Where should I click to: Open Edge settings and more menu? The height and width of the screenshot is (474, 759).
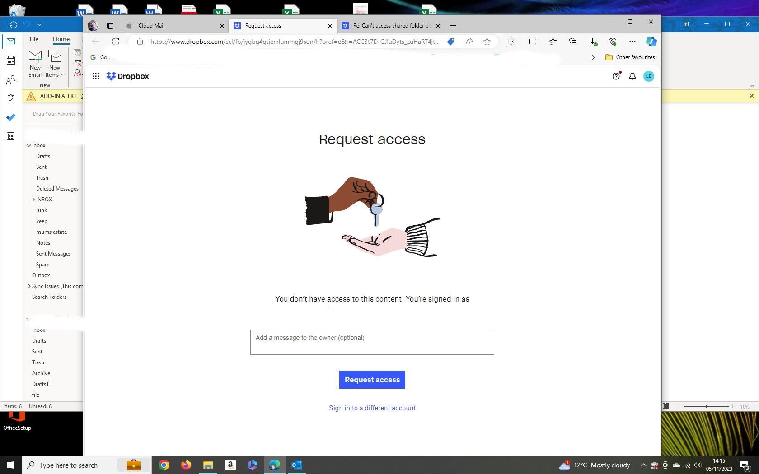coord(632,42)
